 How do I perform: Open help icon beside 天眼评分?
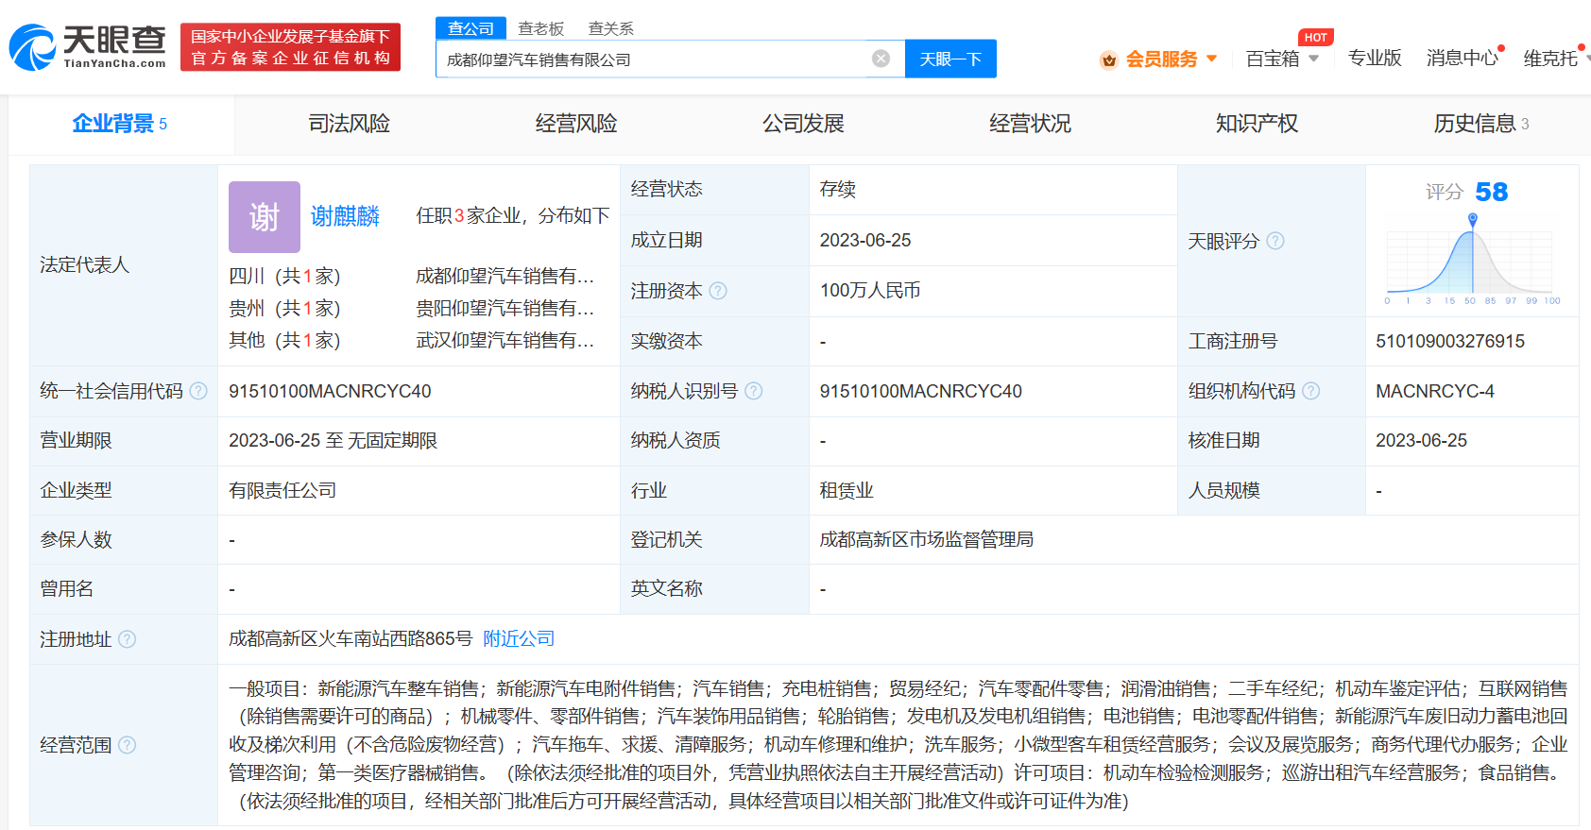click(x=1275, y=241)
